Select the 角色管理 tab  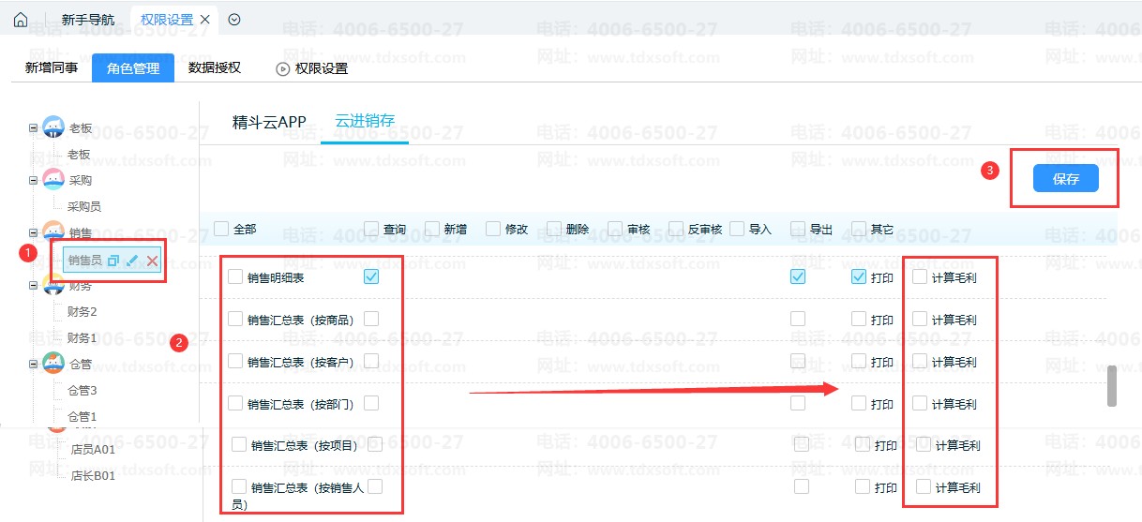(133, 68)
